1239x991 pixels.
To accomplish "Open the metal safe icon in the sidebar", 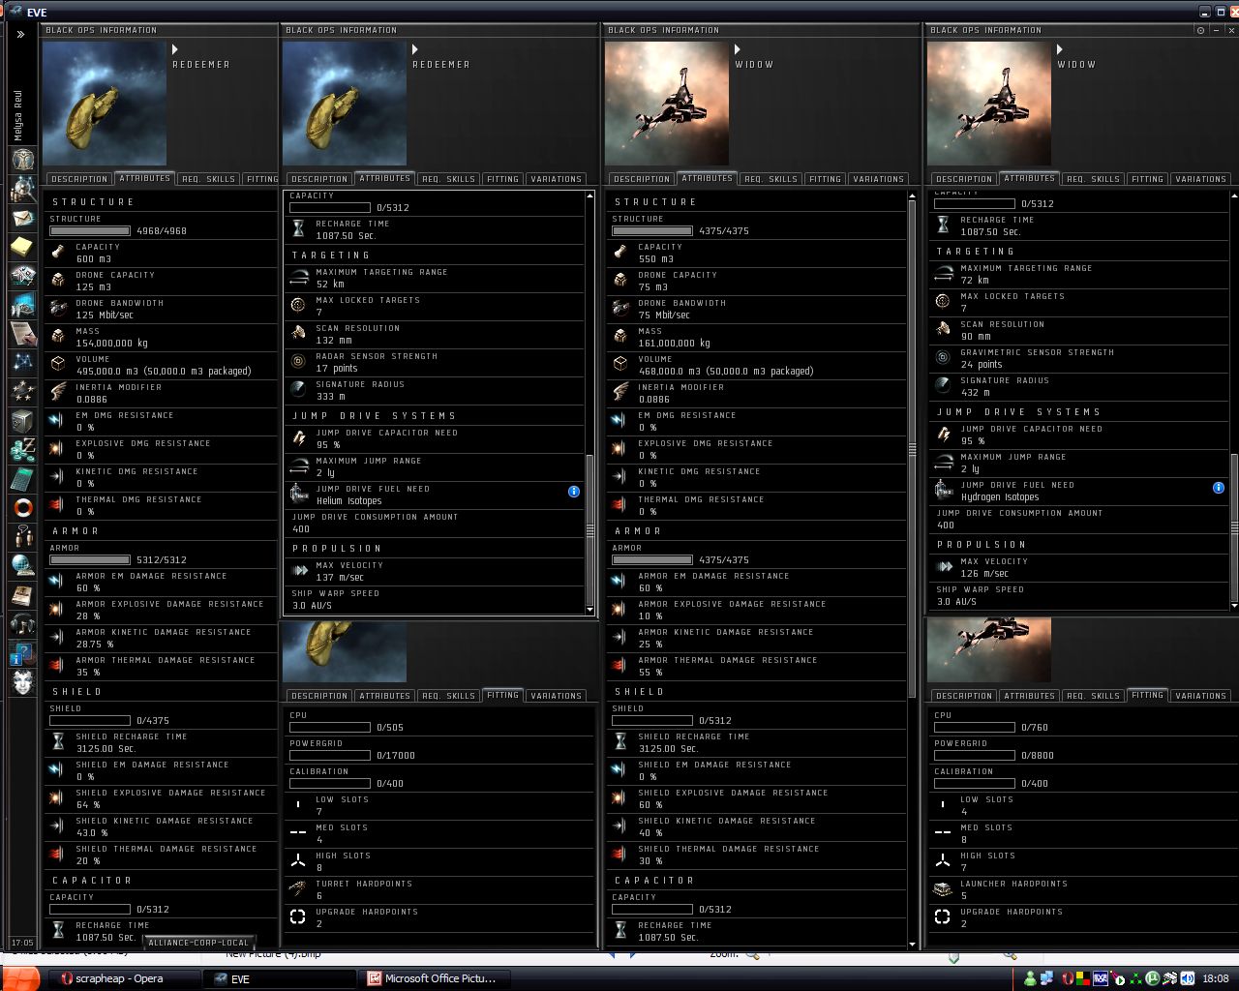I will point(23,421).
